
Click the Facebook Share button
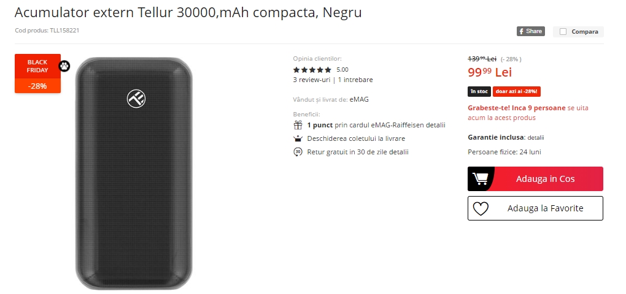point(531,31)
